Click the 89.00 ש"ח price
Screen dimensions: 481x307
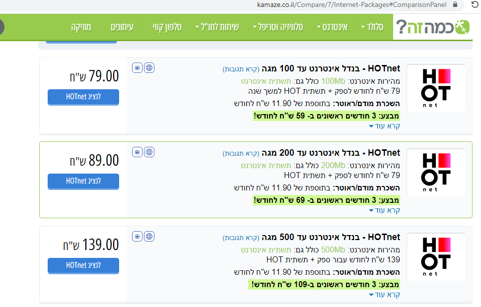point(94,160)
